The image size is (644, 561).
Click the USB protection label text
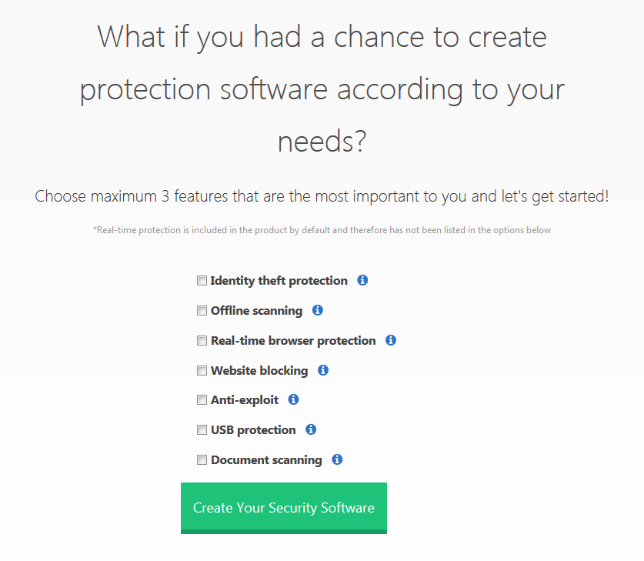point(253,430)
